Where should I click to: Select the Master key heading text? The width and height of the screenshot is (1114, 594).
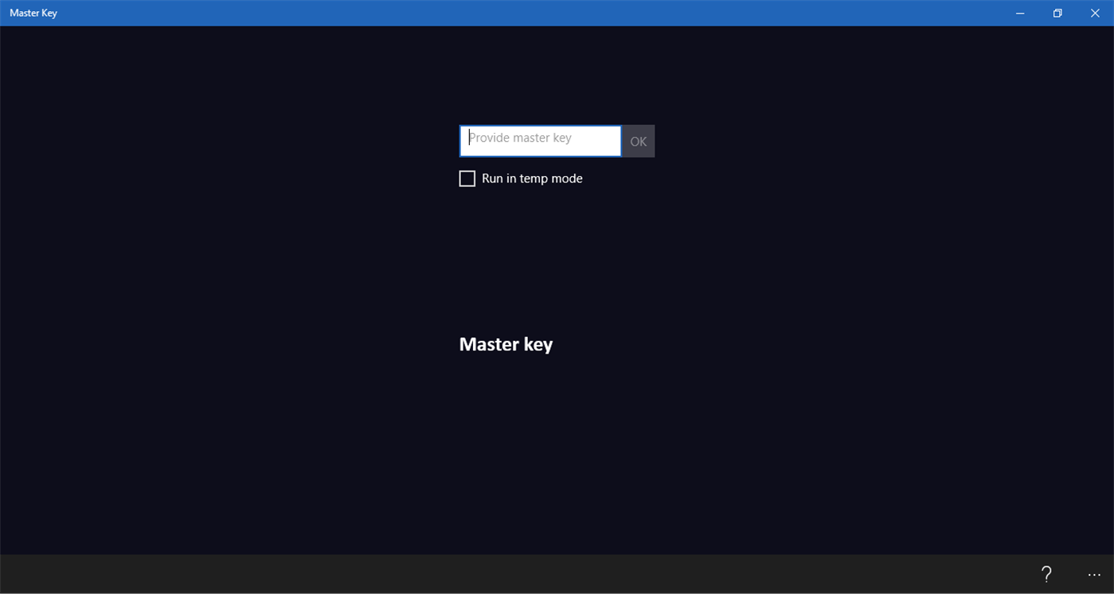pos(506,344)
